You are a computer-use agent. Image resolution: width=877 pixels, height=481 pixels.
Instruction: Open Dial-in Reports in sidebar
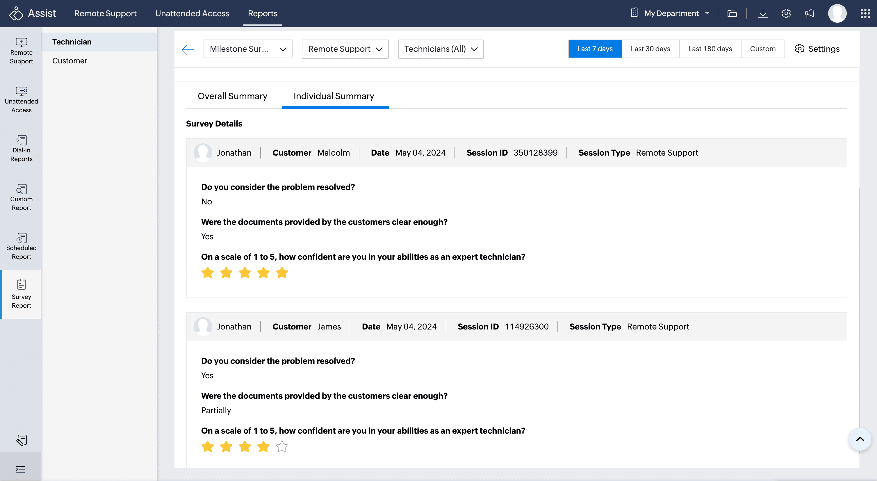pyautogui.click(x=21, y=148)
